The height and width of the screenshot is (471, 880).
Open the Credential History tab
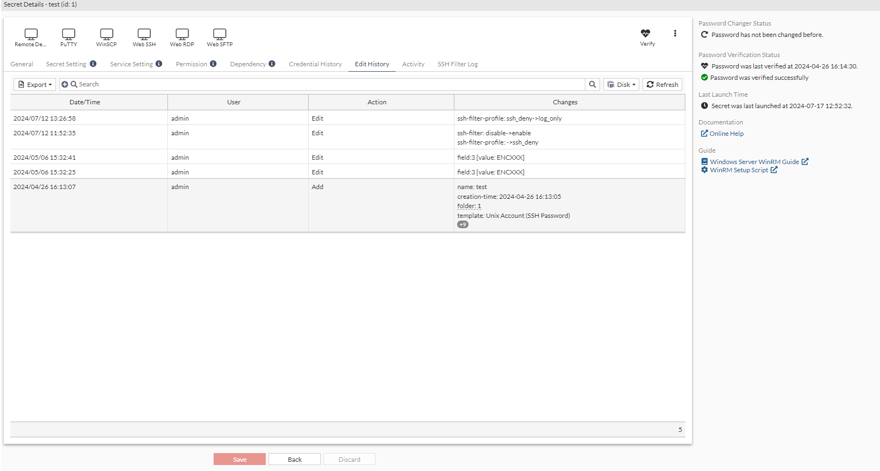[x=315, y=64]
